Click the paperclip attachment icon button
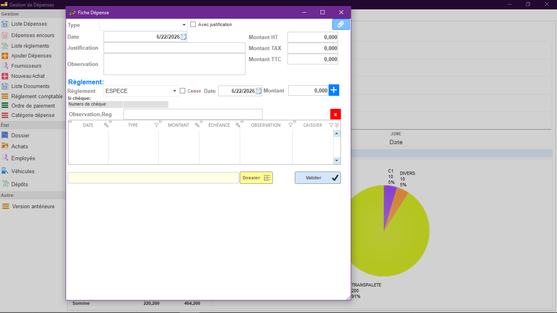 [341, 24]
